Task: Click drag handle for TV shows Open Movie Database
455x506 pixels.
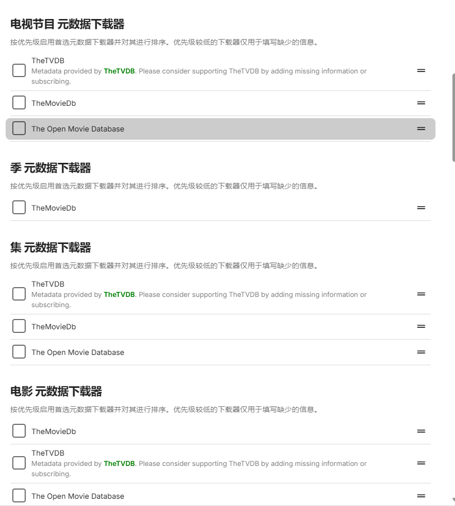Action: [x=421, y=128]
